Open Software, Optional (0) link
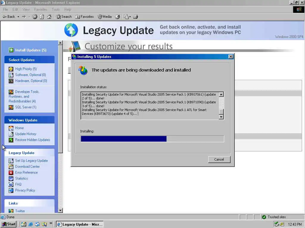This screenshot has height=228, width=305. point(31,75)
